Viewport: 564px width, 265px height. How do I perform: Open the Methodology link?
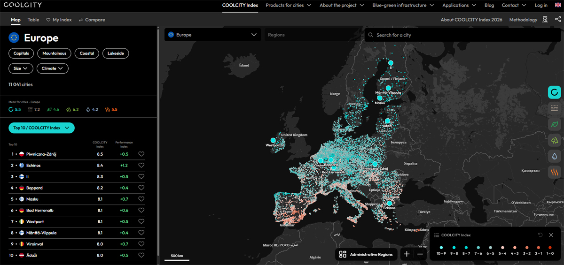[523, 20]
